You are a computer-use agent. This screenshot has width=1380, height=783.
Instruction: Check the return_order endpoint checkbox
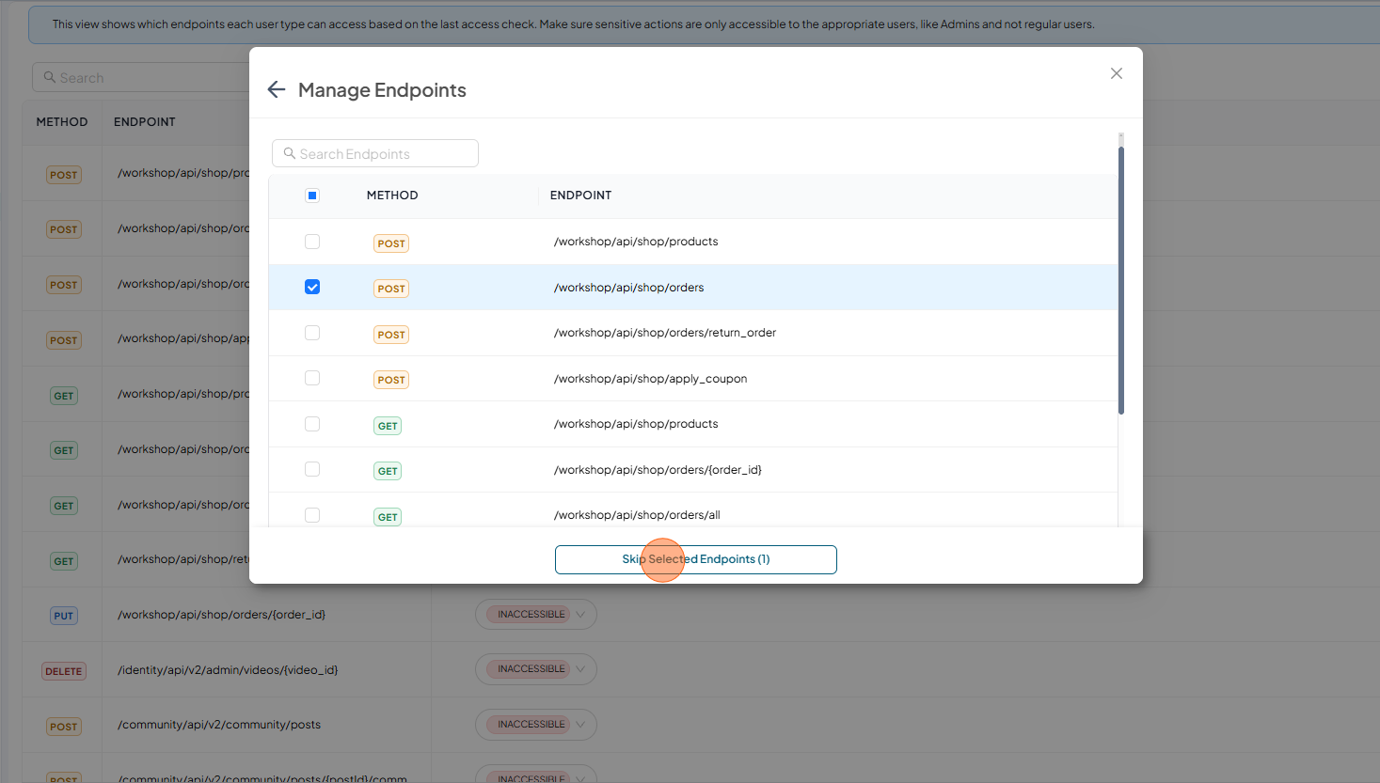tap(312, 333)
